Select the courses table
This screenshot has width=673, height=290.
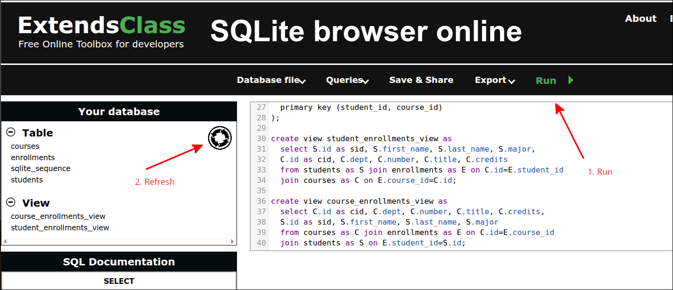[25, 146]
